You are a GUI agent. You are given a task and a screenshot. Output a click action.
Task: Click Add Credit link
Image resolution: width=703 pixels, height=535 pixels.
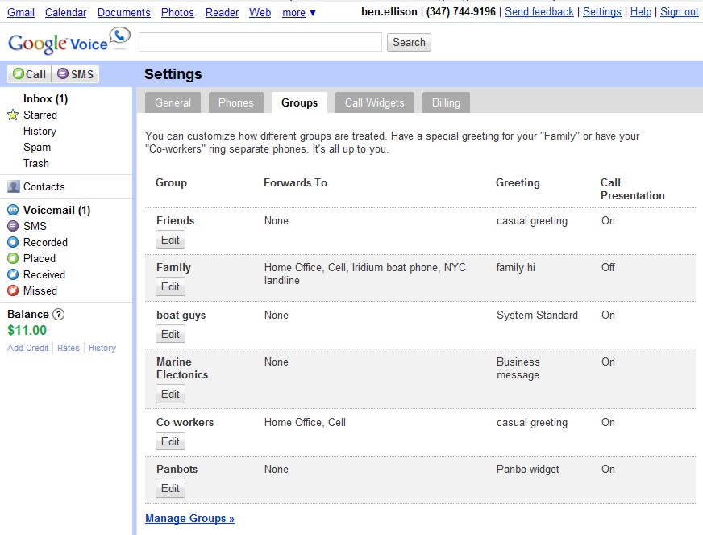[27, 348]
